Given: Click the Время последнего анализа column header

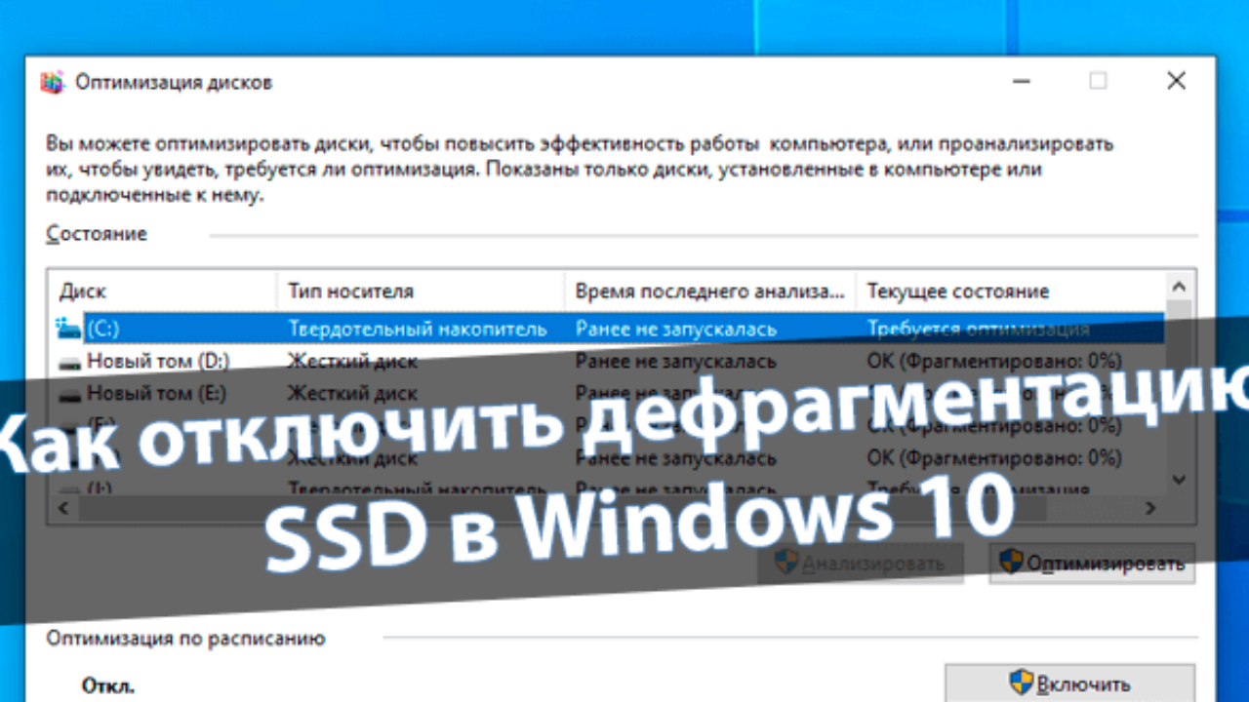Looking at the screenshot, I should [709, 292].
